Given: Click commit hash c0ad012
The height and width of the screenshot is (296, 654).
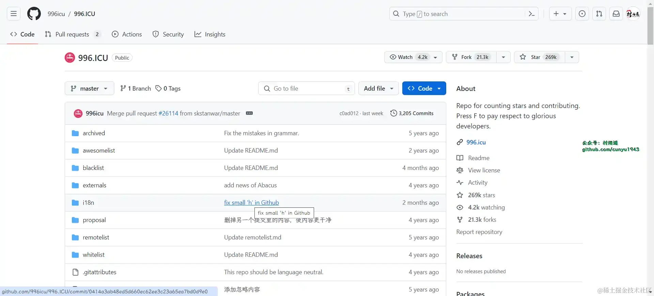Looking at the screenshot, I should pyautogui.click(x=349, y=113).
